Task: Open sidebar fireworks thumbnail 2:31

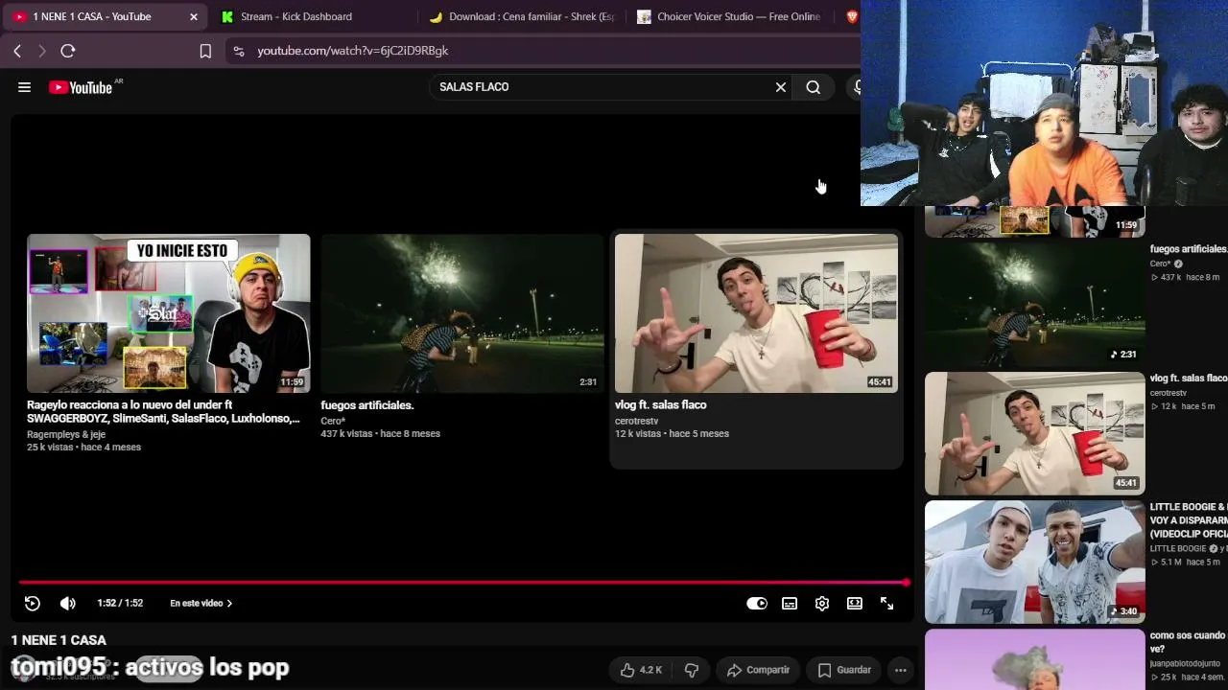Action: click(x=1035, y=304)
